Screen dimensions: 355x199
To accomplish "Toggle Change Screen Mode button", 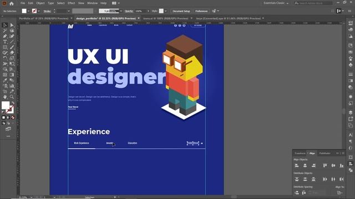I will 8,129.
